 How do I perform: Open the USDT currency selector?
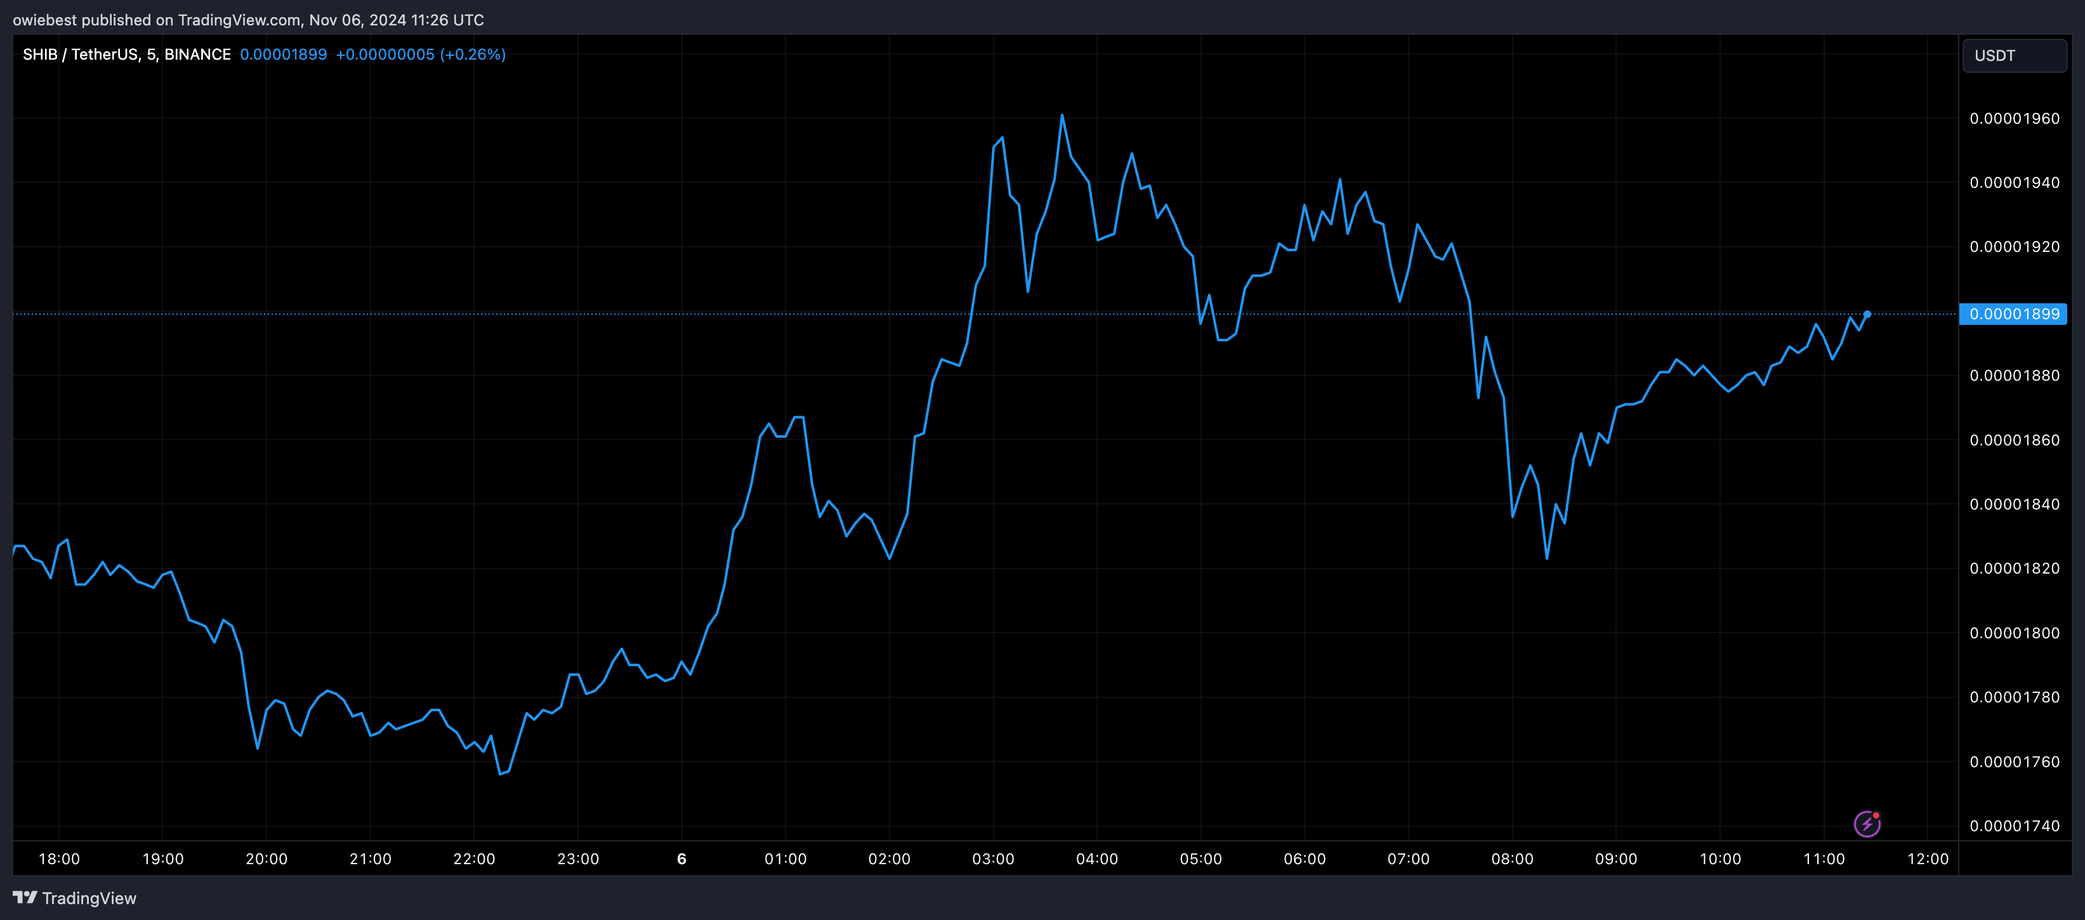[x=2014, y=56]
